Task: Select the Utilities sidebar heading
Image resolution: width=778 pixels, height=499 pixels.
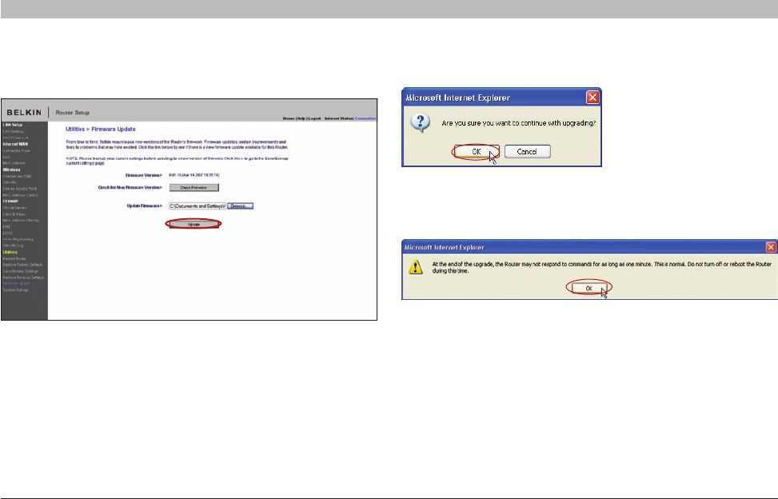Action: (x=10, y=252)
